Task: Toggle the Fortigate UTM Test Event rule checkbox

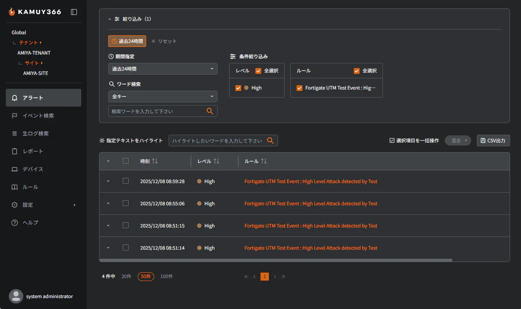Action: tap(299, 88)
